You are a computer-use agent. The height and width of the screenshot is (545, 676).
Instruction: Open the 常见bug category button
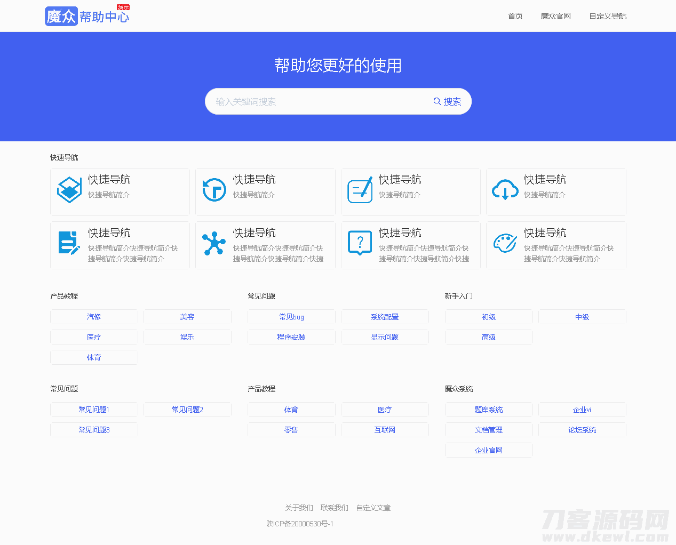(291, 317)
